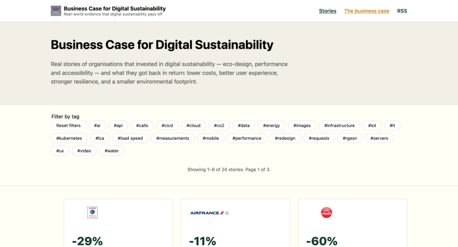This screenshot has height=247, width=458.
Task: Go to the Stories page
Action: [327, 11]
